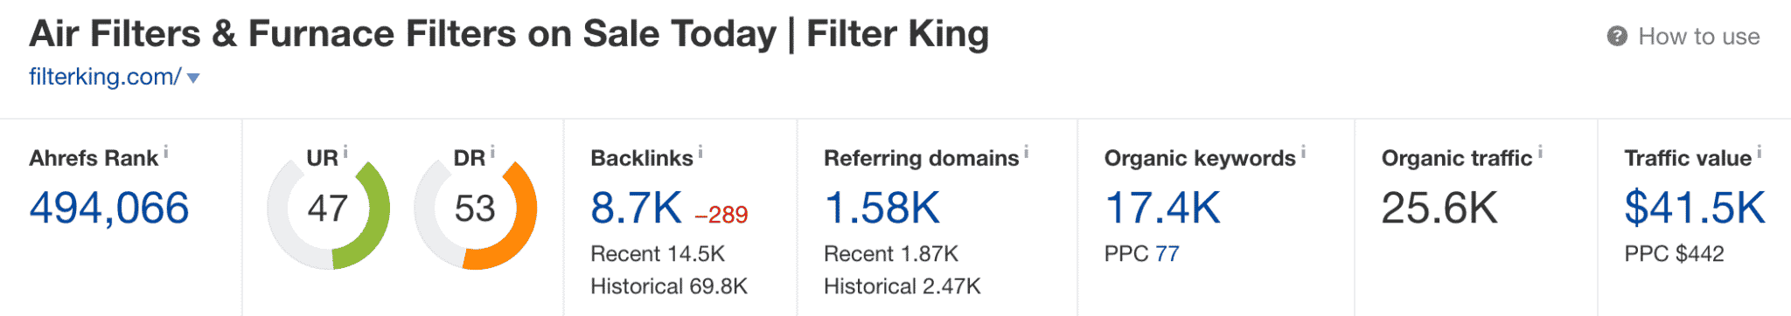Viewport: 1791px width, 316px height.
Task: Click the info icon beside Organic keywords
Action: (x=1303, y=152)
